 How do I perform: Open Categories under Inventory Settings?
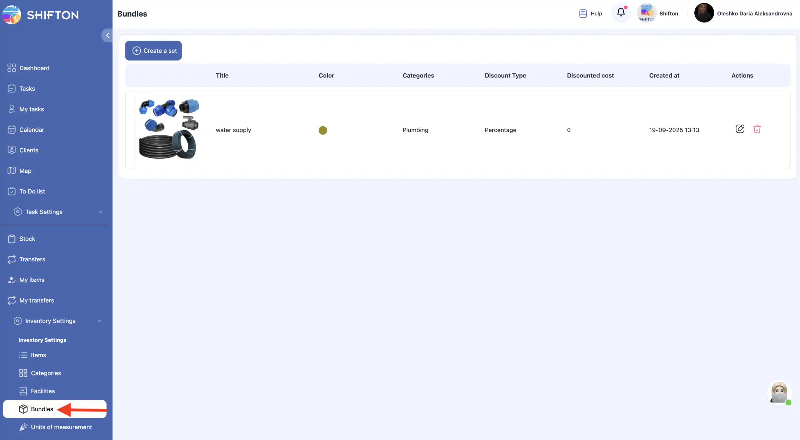pyautogui.click(x=46, y=373)
